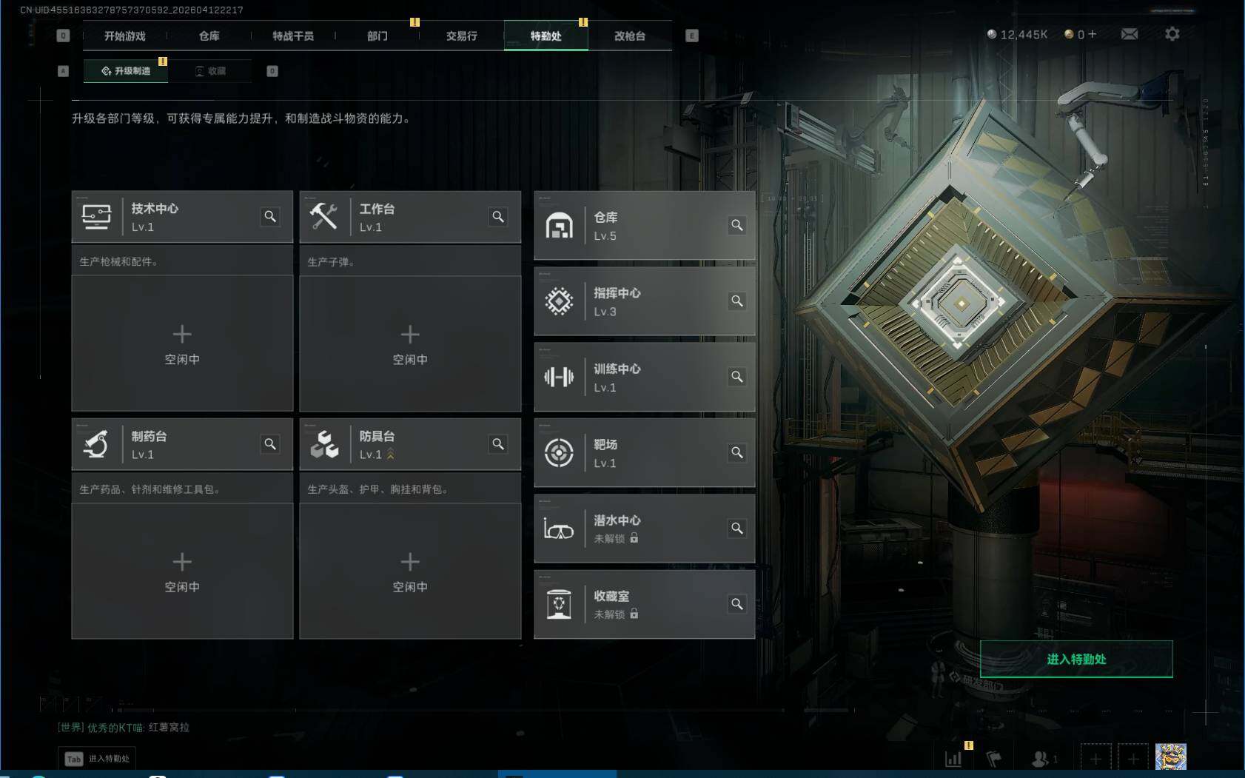
Task: Click magnifier on 工作台 card
Action: pyautogui.click(x=498, y=216)
